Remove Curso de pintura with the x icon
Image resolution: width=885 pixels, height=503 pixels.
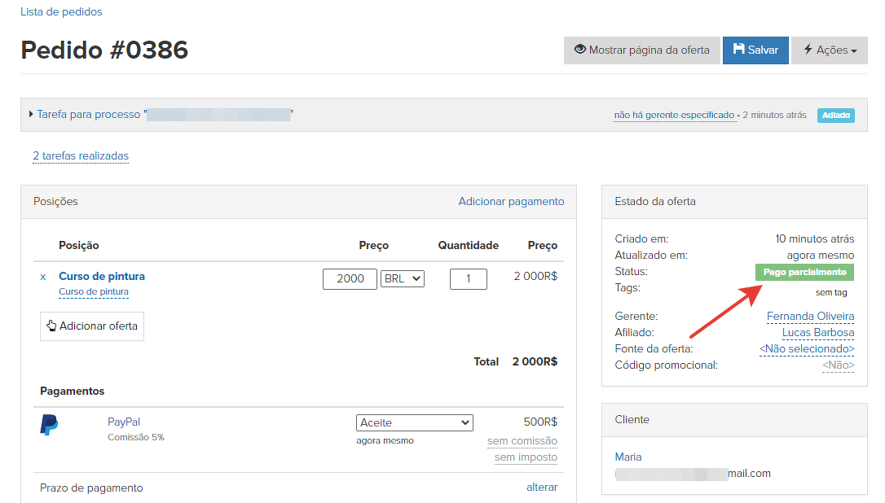point(43,277)
